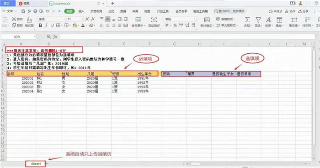Switch to the Data (数据) tab
320x168 pixels.
[x=123, y=11]
